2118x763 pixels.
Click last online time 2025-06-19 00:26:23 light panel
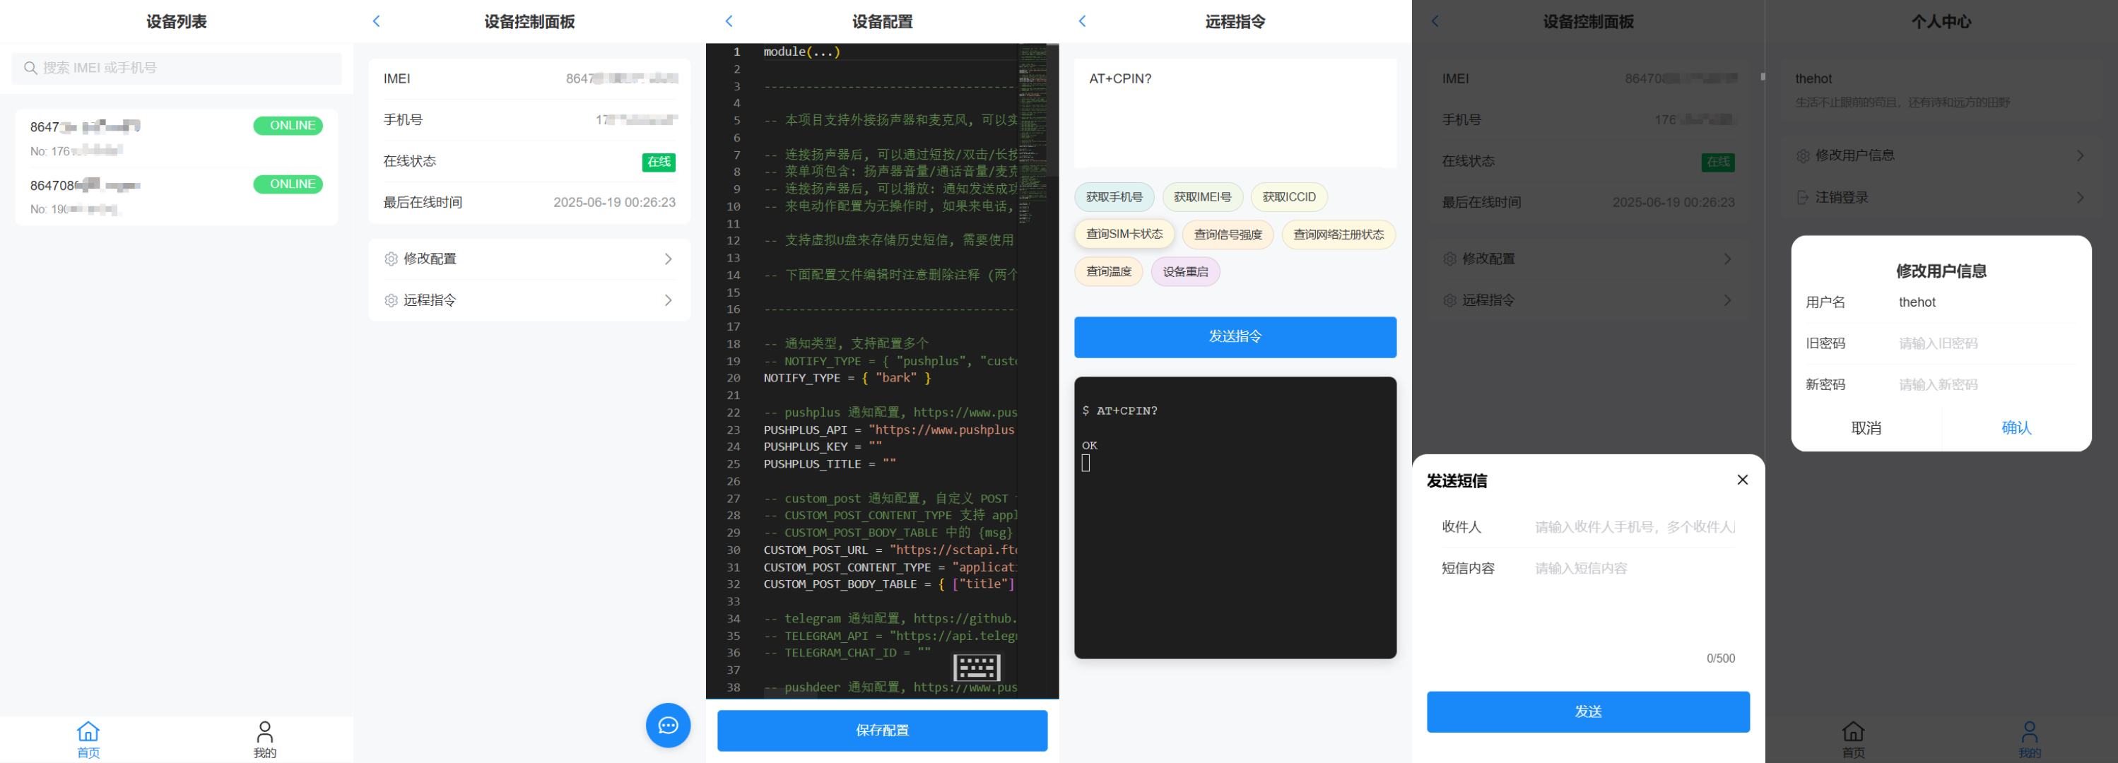(614, 202)
